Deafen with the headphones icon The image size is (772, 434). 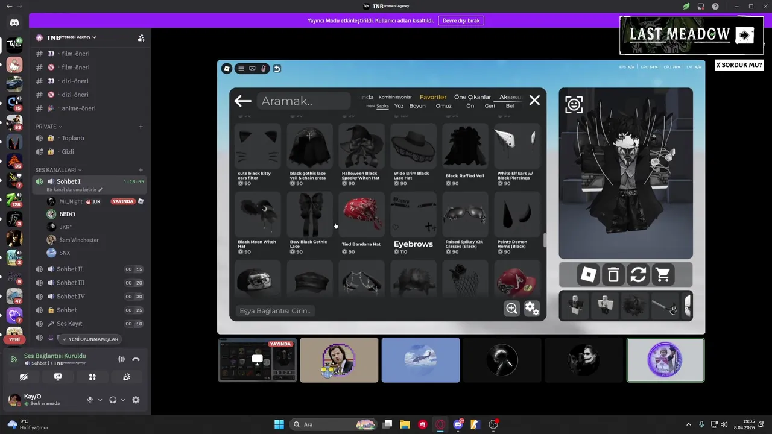coord(113,400)
